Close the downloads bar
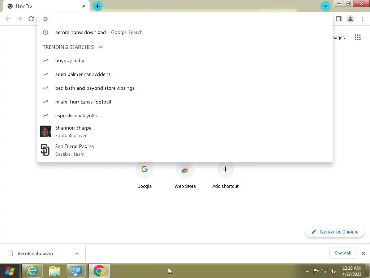This screenshot has width=370, height=278. (x=363, y=253)
